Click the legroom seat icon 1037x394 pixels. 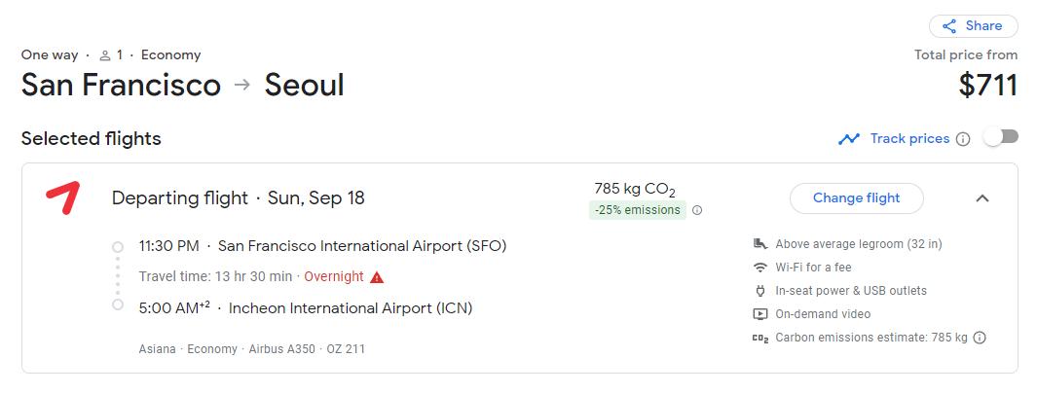pyautogui.click(x=760, y=244)
